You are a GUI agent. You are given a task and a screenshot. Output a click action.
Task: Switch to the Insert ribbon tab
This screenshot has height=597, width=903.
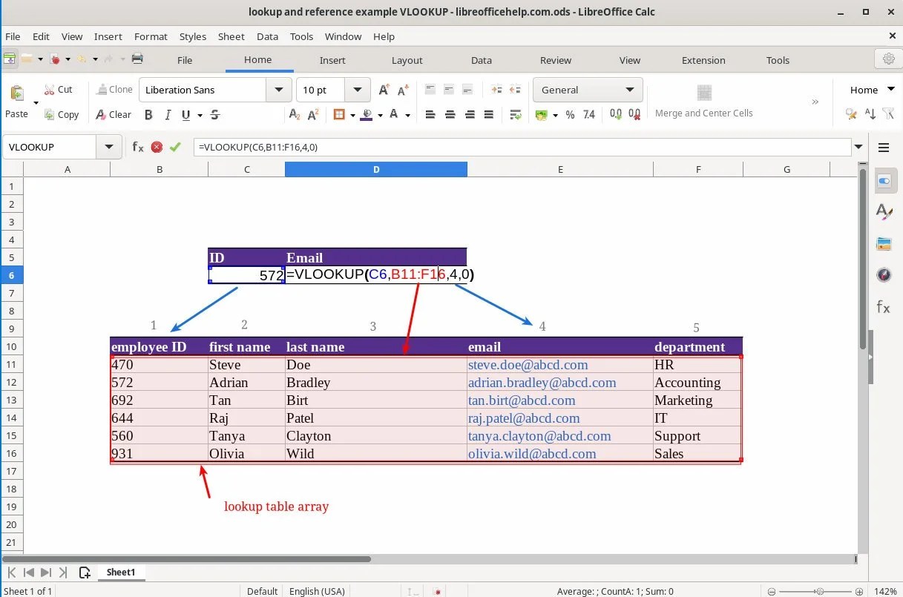(332, 60)
